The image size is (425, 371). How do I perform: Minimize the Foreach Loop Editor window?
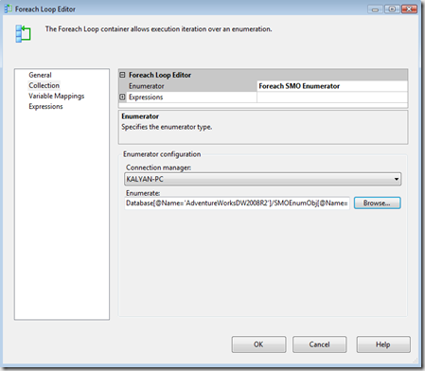click(375, 9)
